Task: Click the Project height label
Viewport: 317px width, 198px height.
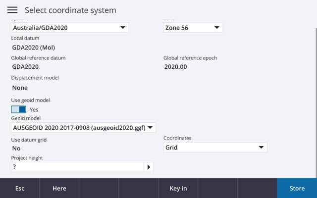Action: pos(27,158)
